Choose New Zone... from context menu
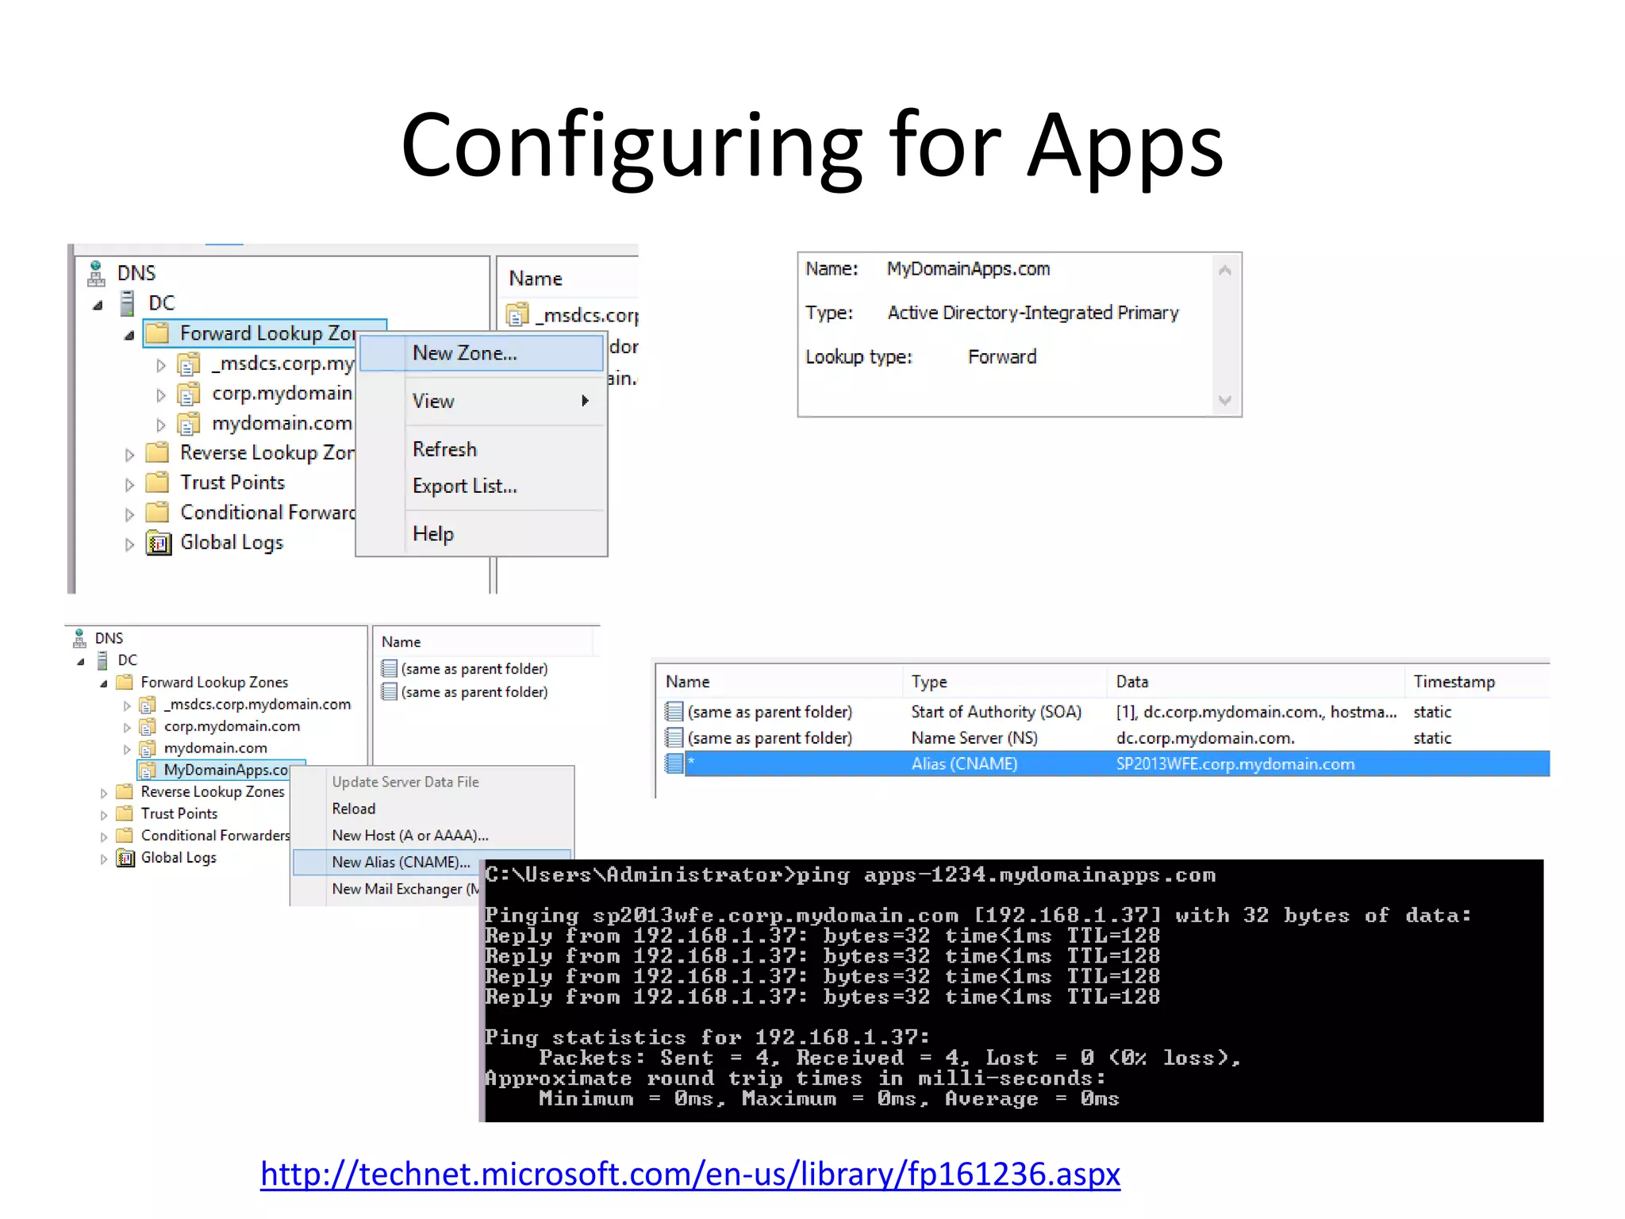The image size is (1625, 1219). click(482, 353)
